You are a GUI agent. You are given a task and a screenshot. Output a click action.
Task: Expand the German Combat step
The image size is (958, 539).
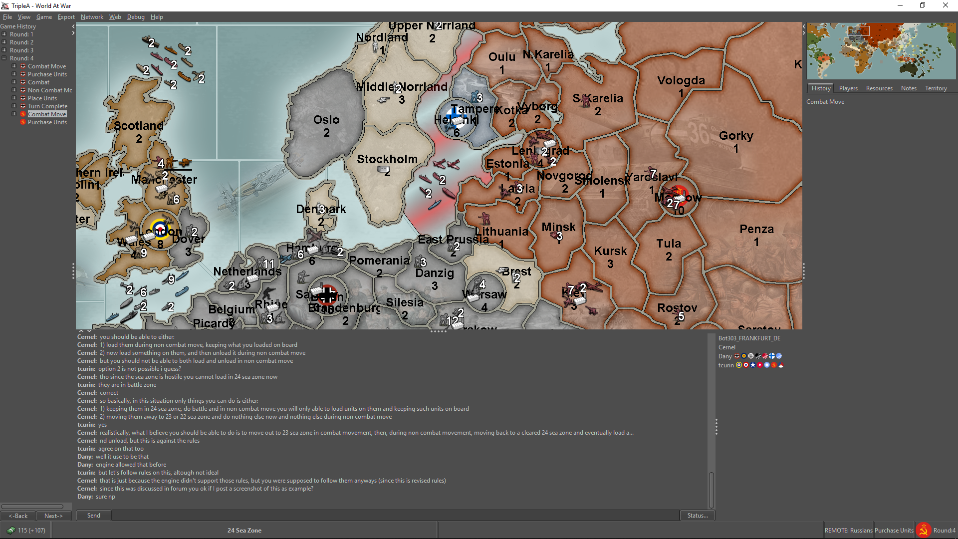(x=14, y=82)
